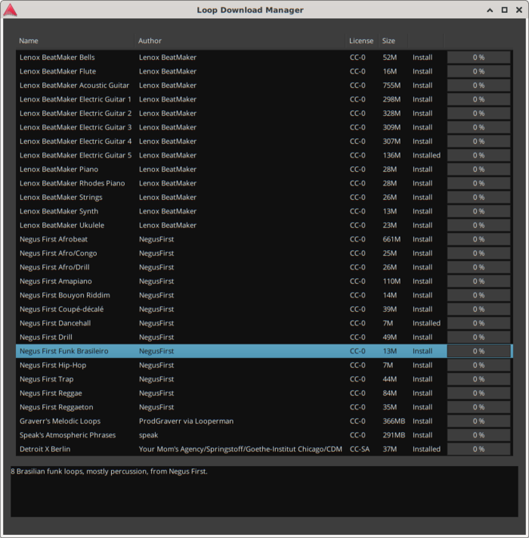Install Negus First Drill pack
The width and height of the screenshot is (529, 538).
(422, 337)
